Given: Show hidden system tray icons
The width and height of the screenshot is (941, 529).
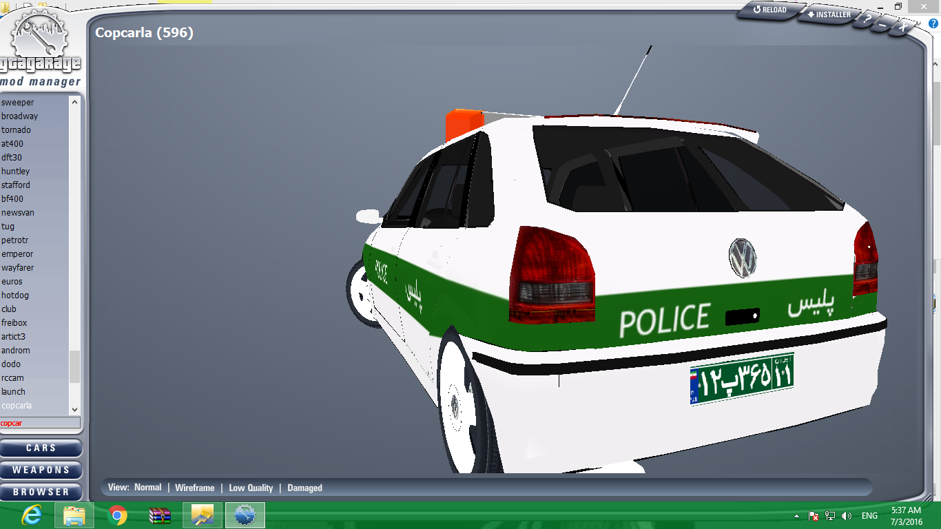Looking at the screenshot, I should pyautogui.click(x=797, y=516).
